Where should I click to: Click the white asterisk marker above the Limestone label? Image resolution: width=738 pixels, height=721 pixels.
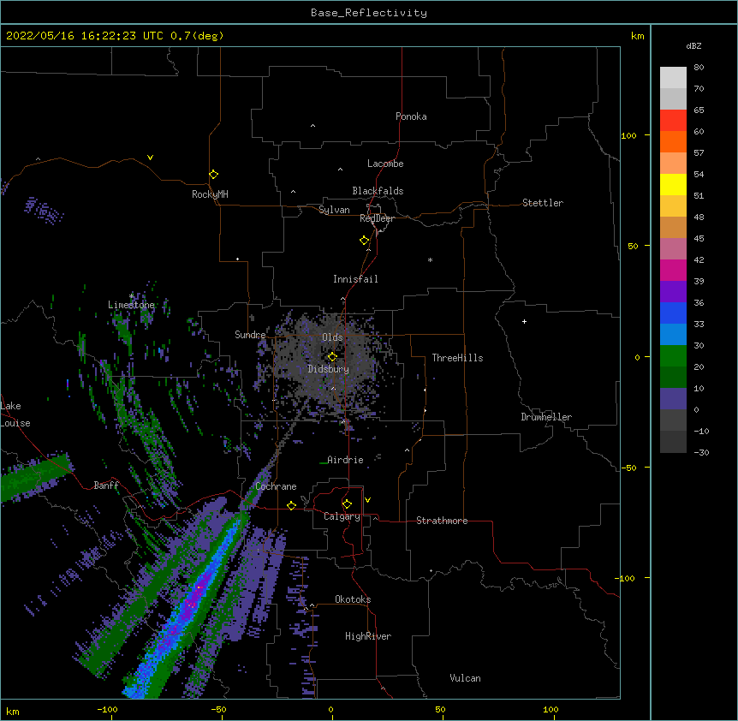pyautogui.click(x=131, y=295)
